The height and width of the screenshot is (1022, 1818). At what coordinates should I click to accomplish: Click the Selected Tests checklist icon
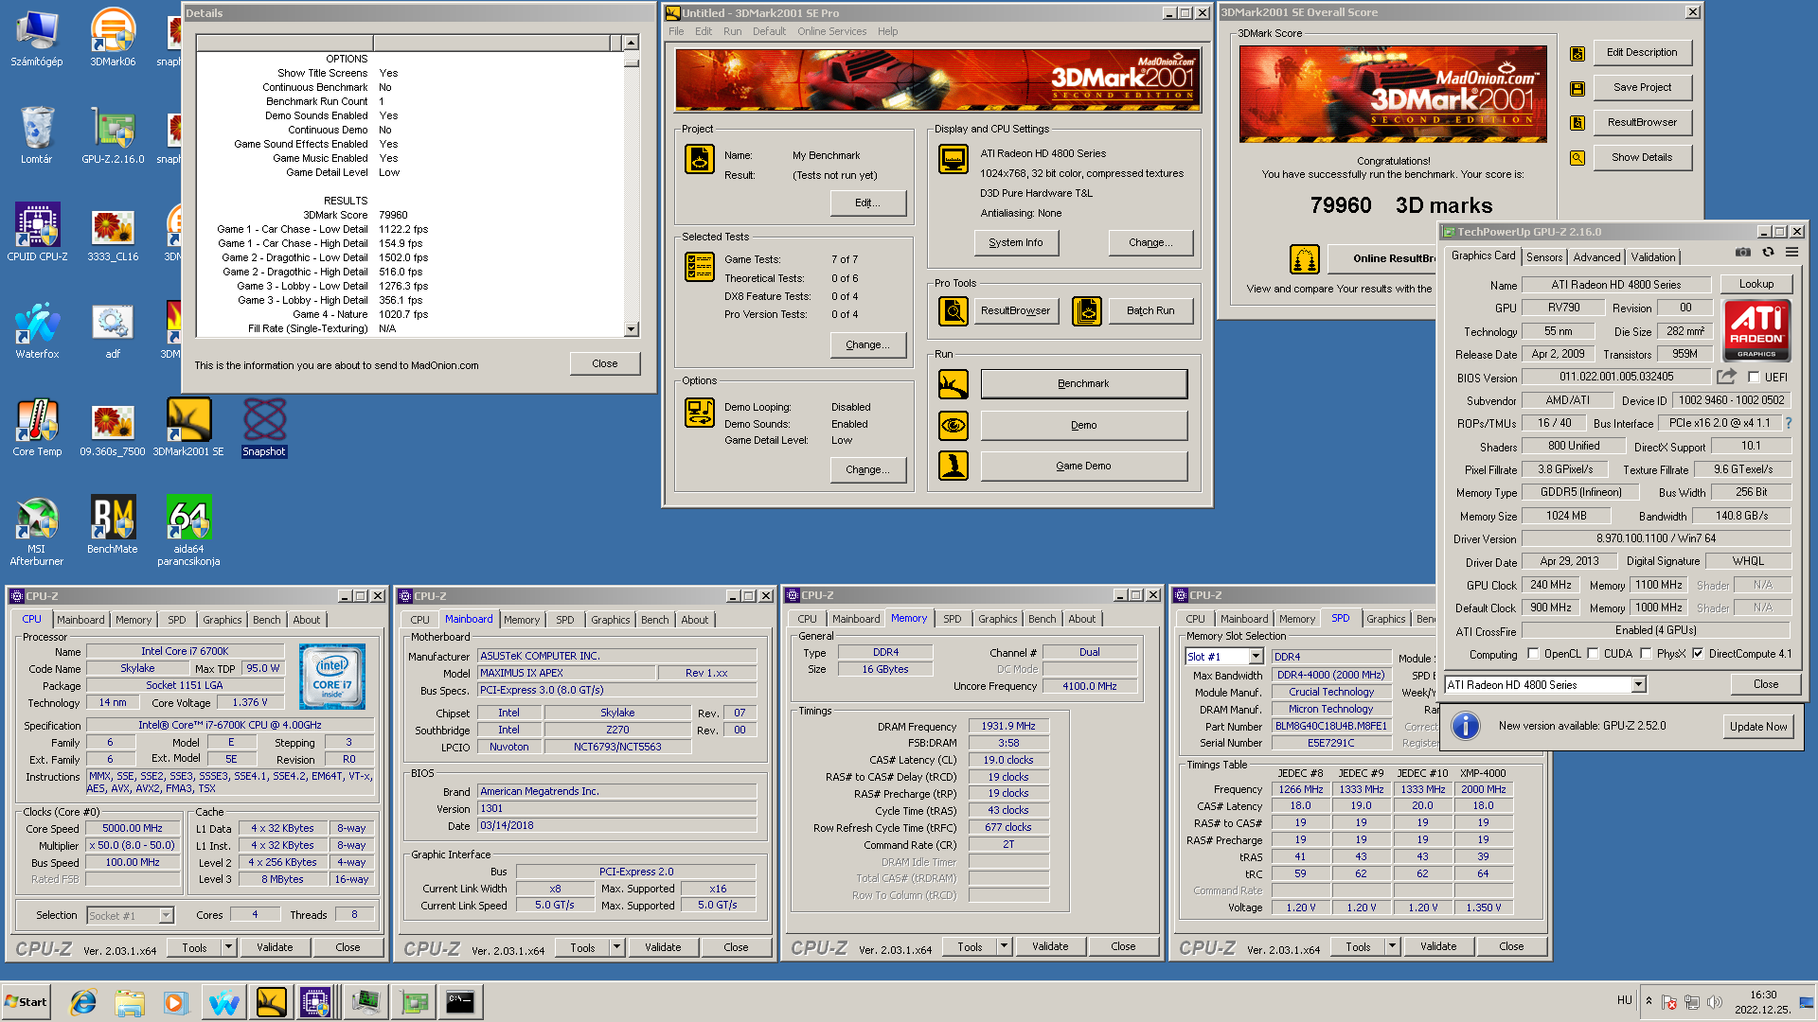[700, 267]
